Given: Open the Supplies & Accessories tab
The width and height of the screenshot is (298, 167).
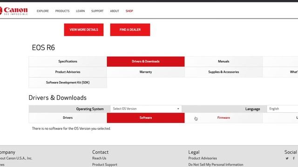Looking at the screenshot, I should click(223, 72).
